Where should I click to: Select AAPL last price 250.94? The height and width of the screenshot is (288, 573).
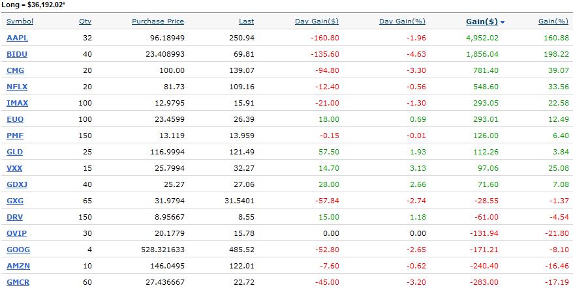click(242, 38)
